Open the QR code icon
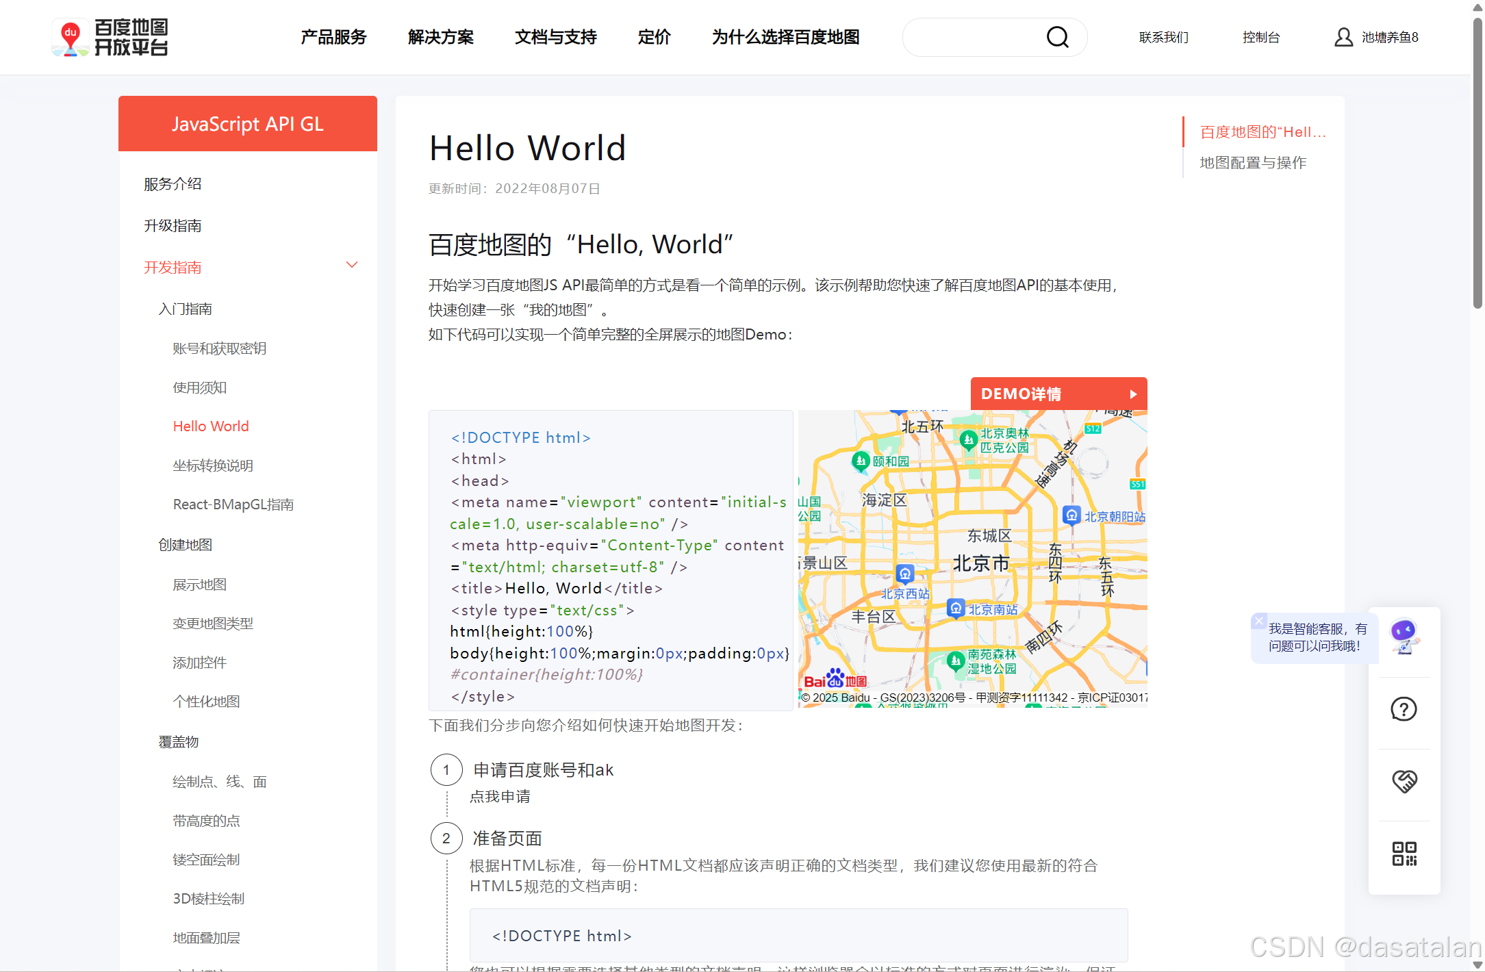 click(1404, 854)
